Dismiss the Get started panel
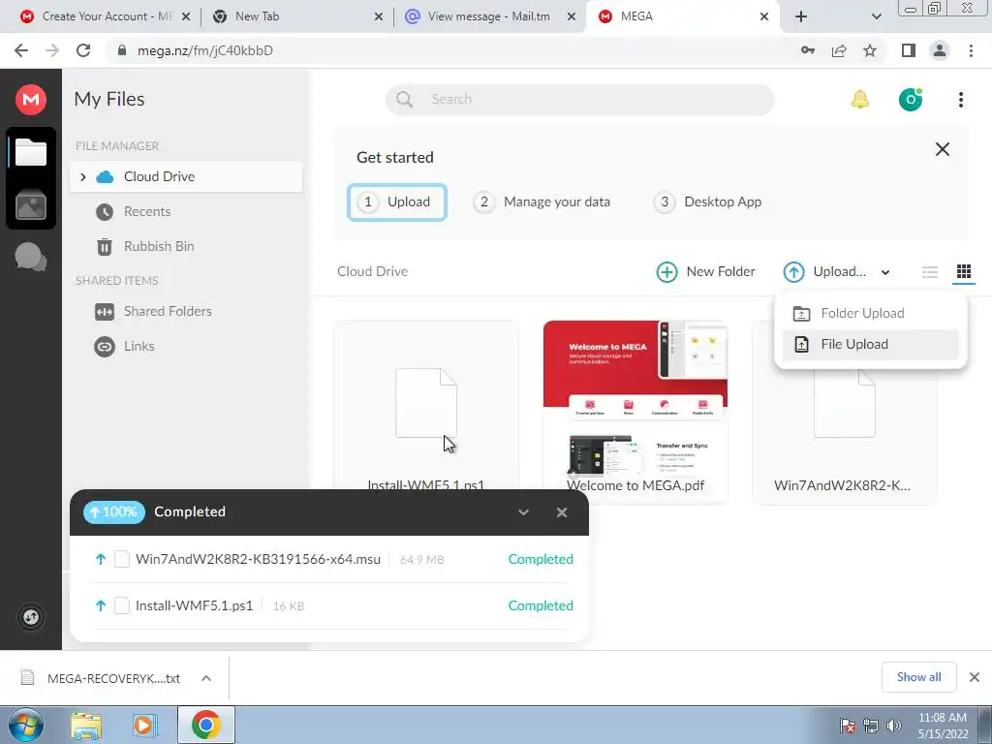The image size is (992, 744). [942, 149]
